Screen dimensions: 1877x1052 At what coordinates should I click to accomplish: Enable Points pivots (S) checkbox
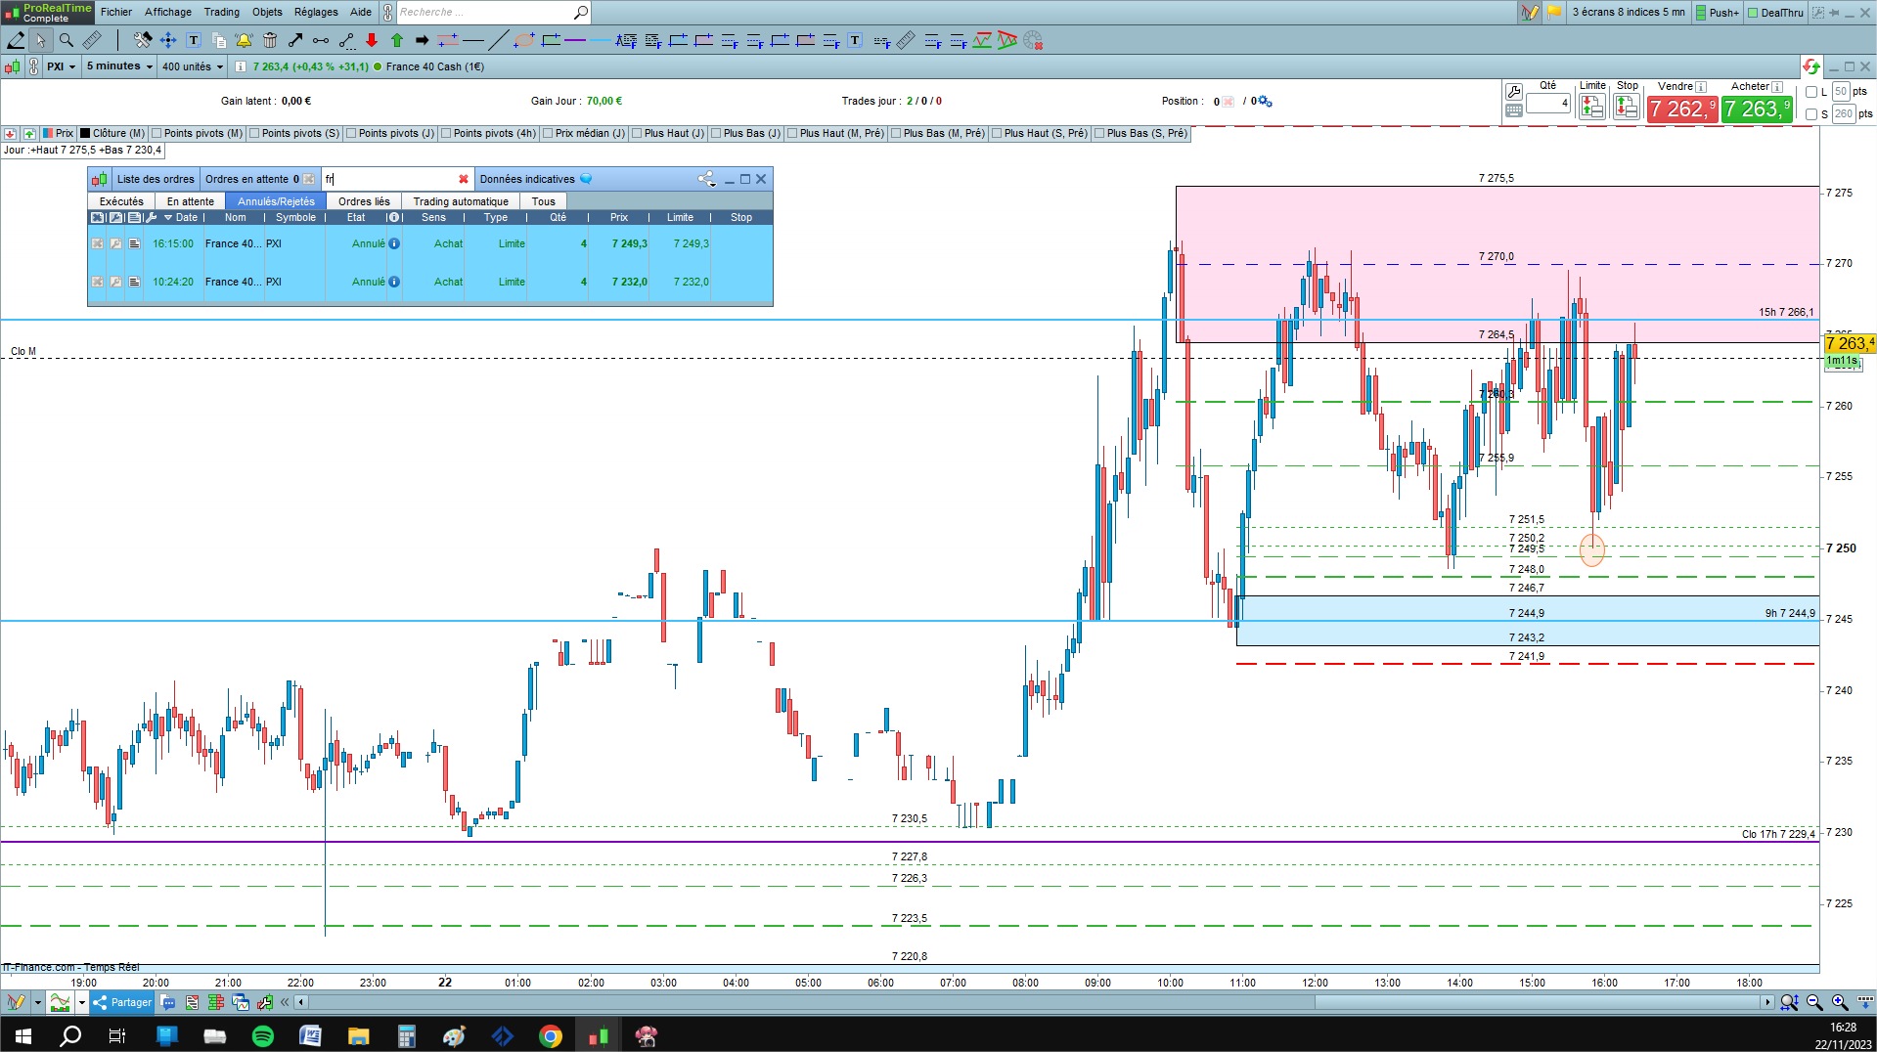254,134
